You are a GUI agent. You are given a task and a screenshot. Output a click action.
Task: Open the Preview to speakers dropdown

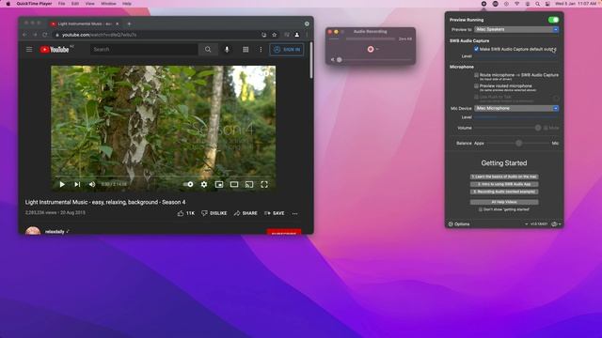coord(516,29)
